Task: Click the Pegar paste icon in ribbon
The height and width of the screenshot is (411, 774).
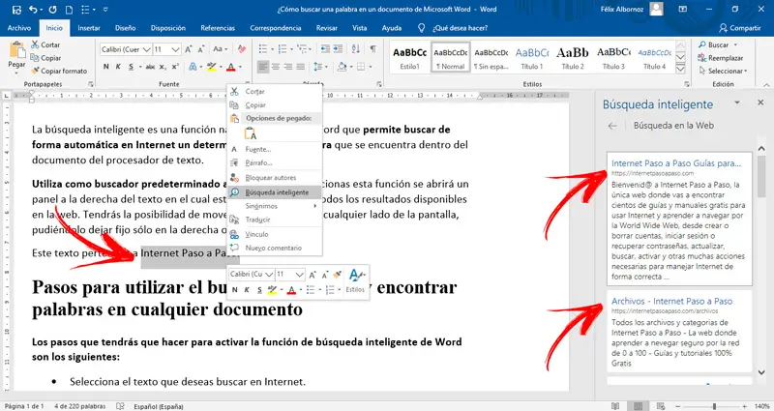Action: [16, 50]
